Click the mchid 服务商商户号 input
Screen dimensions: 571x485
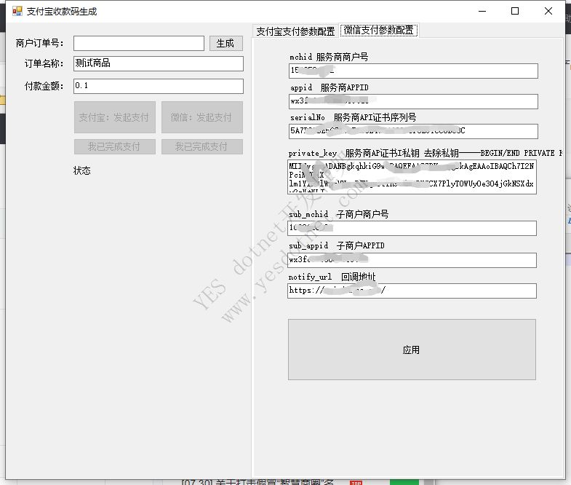413,71
